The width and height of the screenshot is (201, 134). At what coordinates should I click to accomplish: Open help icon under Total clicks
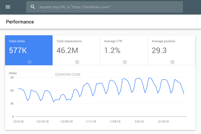coord(29,62)
